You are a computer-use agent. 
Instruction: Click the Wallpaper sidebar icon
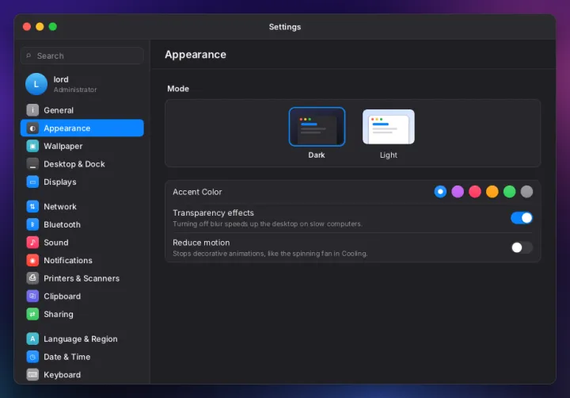pyautogui.click(x=32, y=146)
